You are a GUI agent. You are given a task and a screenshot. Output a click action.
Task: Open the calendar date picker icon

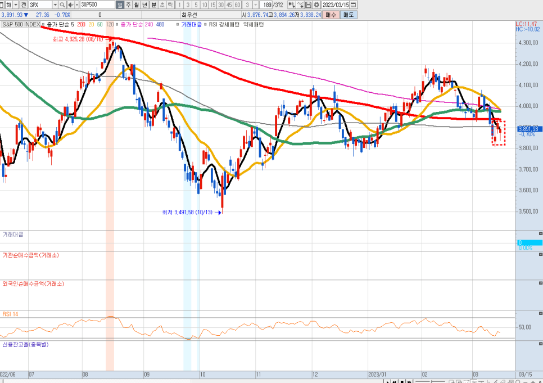pos(354,5)
